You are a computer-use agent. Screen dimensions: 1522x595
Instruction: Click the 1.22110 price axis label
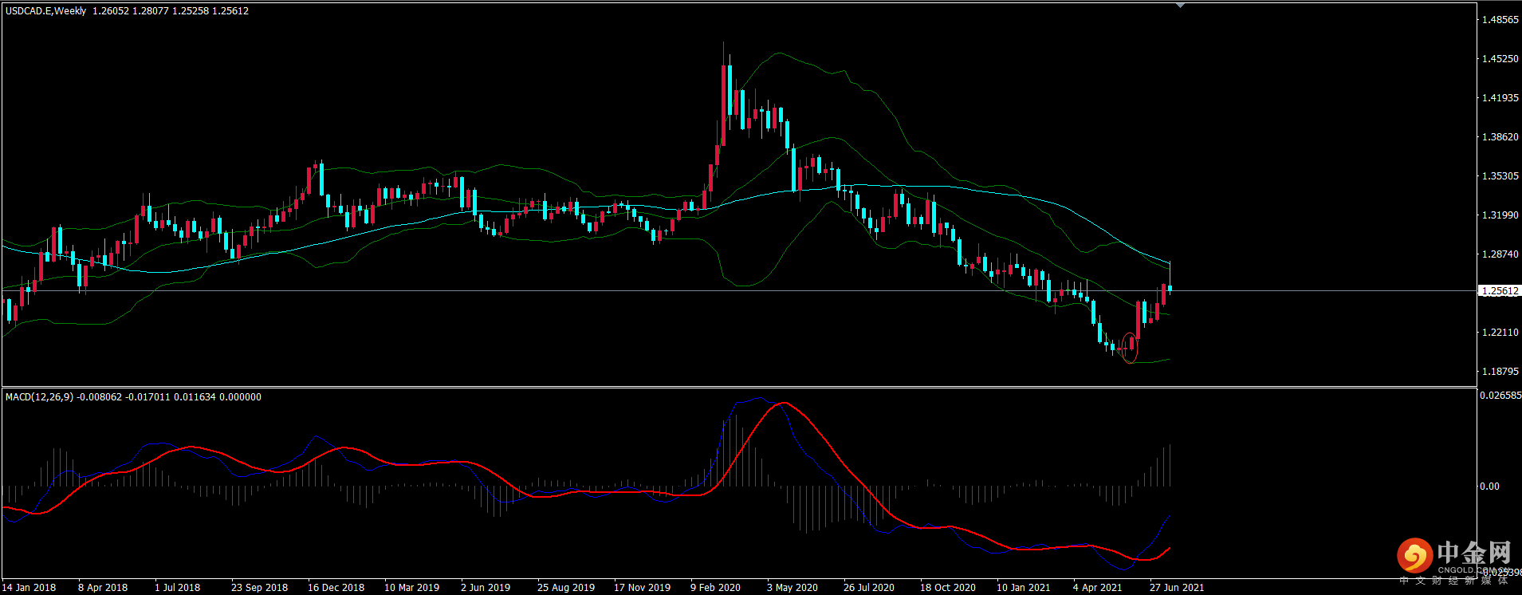click(x=1500, y=333)
